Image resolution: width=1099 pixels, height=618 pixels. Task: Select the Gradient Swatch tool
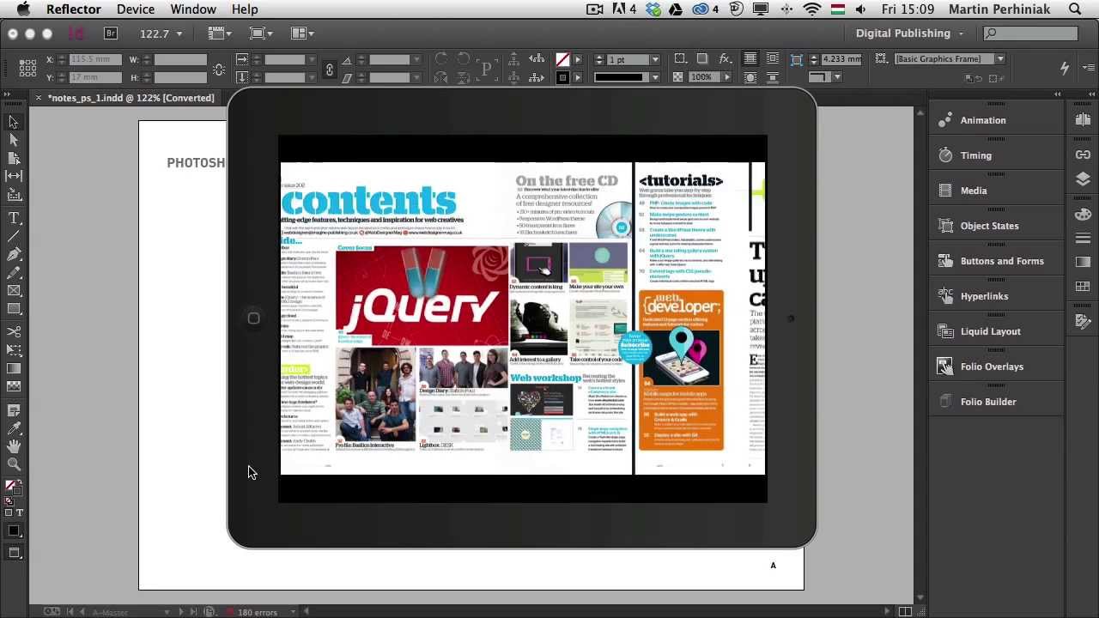point(14,368)
